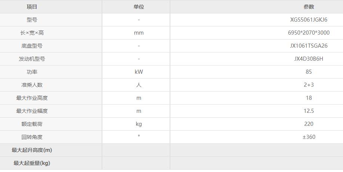Click the 底盘型号 row label

32,46
